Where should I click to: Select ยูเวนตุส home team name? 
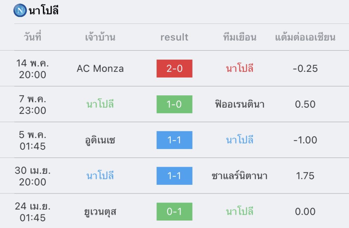(100, 212)
